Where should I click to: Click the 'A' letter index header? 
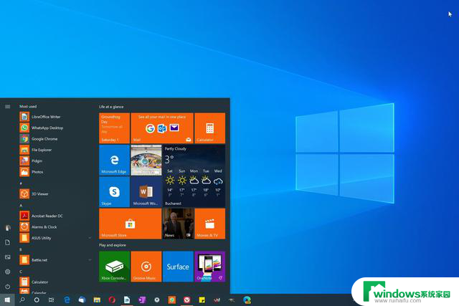[21, 206]
